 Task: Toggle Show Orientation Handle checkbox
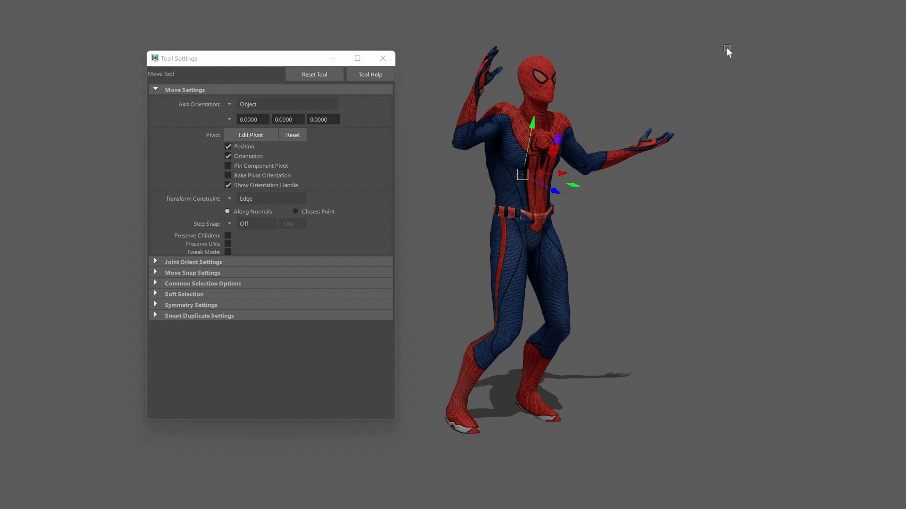click(228, 185)
